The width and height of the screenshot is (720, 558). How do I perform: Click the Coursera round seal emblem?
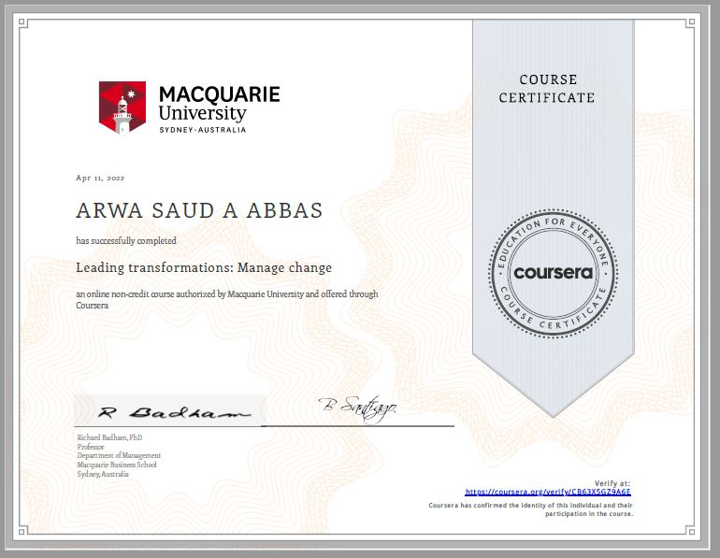click(x=554, y=274)
